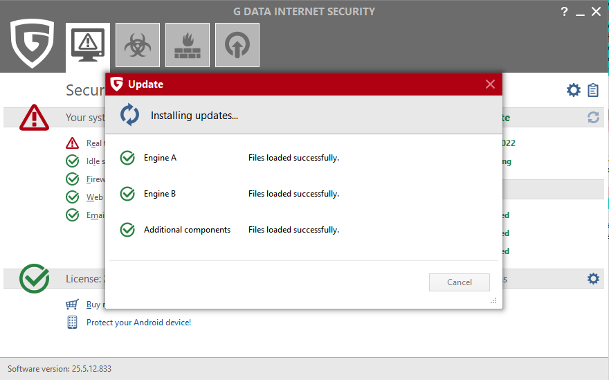Click the refresh update icon

tap(593, 118)
